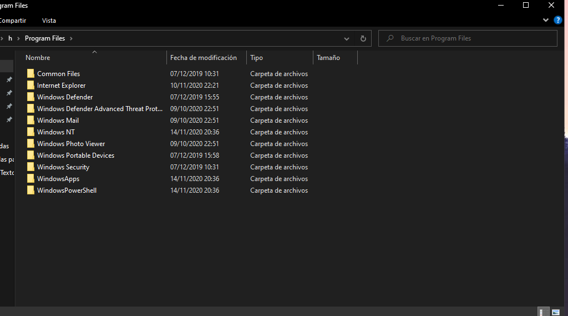Click the Windows Photo Viewer folder icon
Image resolution: width=568 pixels, height=316 pixels.
pos(31,144)
